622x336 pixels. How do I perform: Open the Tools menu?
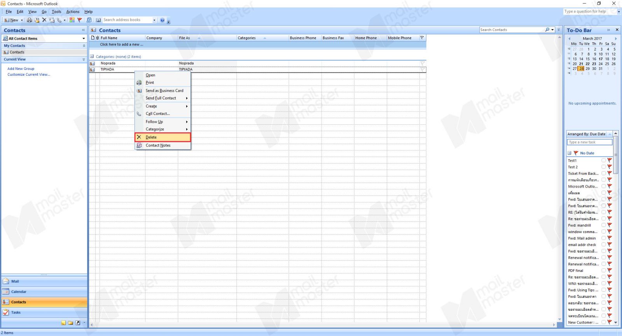point(56,12)
